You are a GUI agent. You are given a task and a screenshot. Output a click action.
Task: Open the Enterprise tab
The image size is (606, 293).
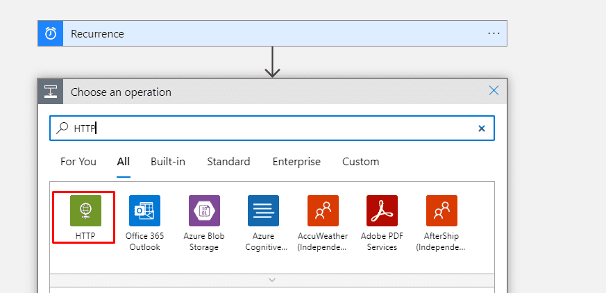coord(296,162)
